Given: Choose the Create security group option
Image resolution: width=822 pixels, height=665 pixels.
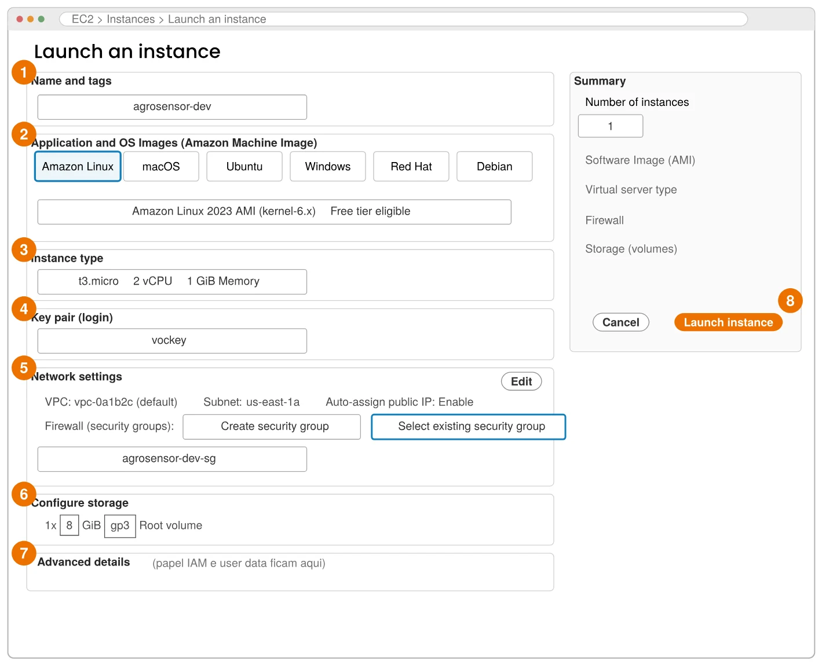Looking at the screenshot, I should 272,427.
